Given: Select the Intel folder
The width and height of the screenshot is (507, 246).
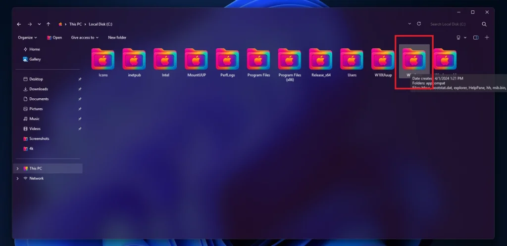Looking at the screenshot, I should click(x=165, y=63).
